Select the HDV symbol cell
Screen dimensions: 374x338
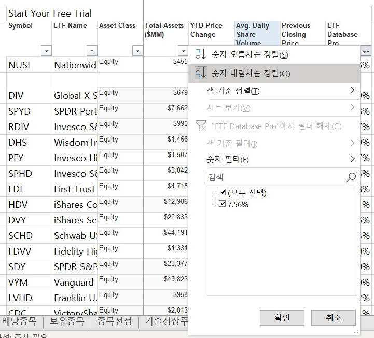tap(29, 205)
